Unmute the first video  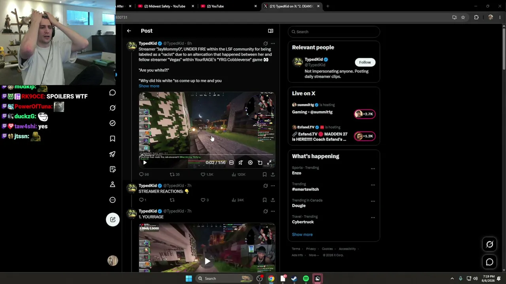tap(241, 163)
